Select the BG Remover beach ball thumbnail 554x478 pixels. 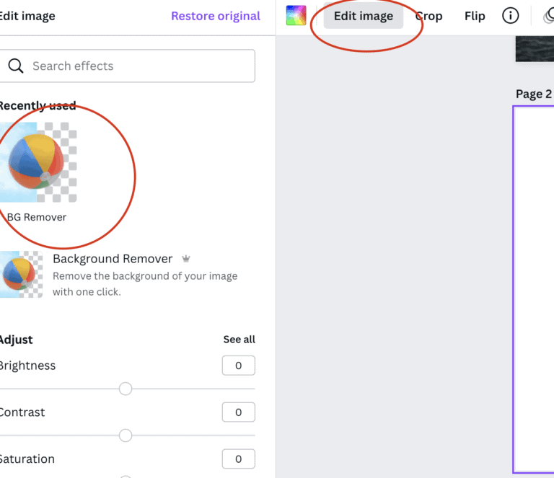pyautogui.click(x=38, y=162)
